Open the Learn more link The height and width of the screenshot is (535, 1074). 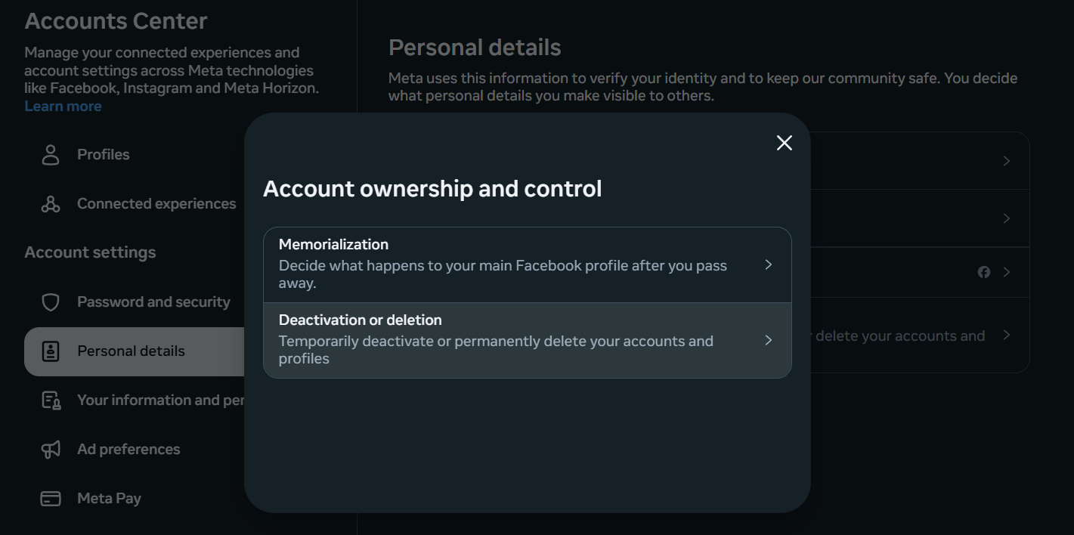pyautogui.click(x=63, y=107)
